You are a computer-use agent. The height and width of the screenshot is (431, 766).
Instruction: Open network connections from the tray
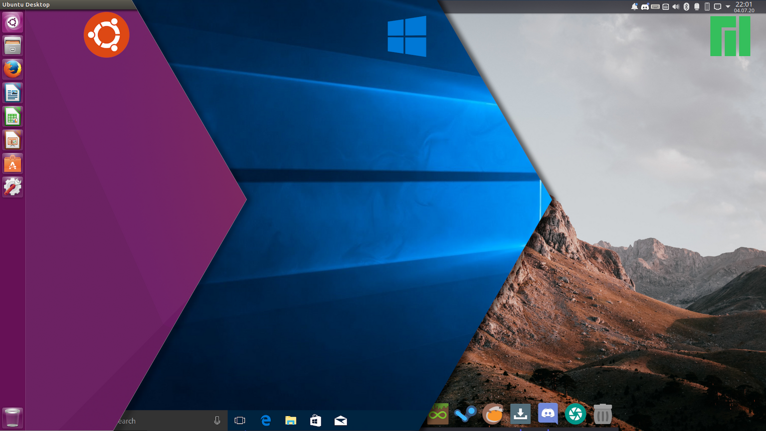[x=718, y=6]
